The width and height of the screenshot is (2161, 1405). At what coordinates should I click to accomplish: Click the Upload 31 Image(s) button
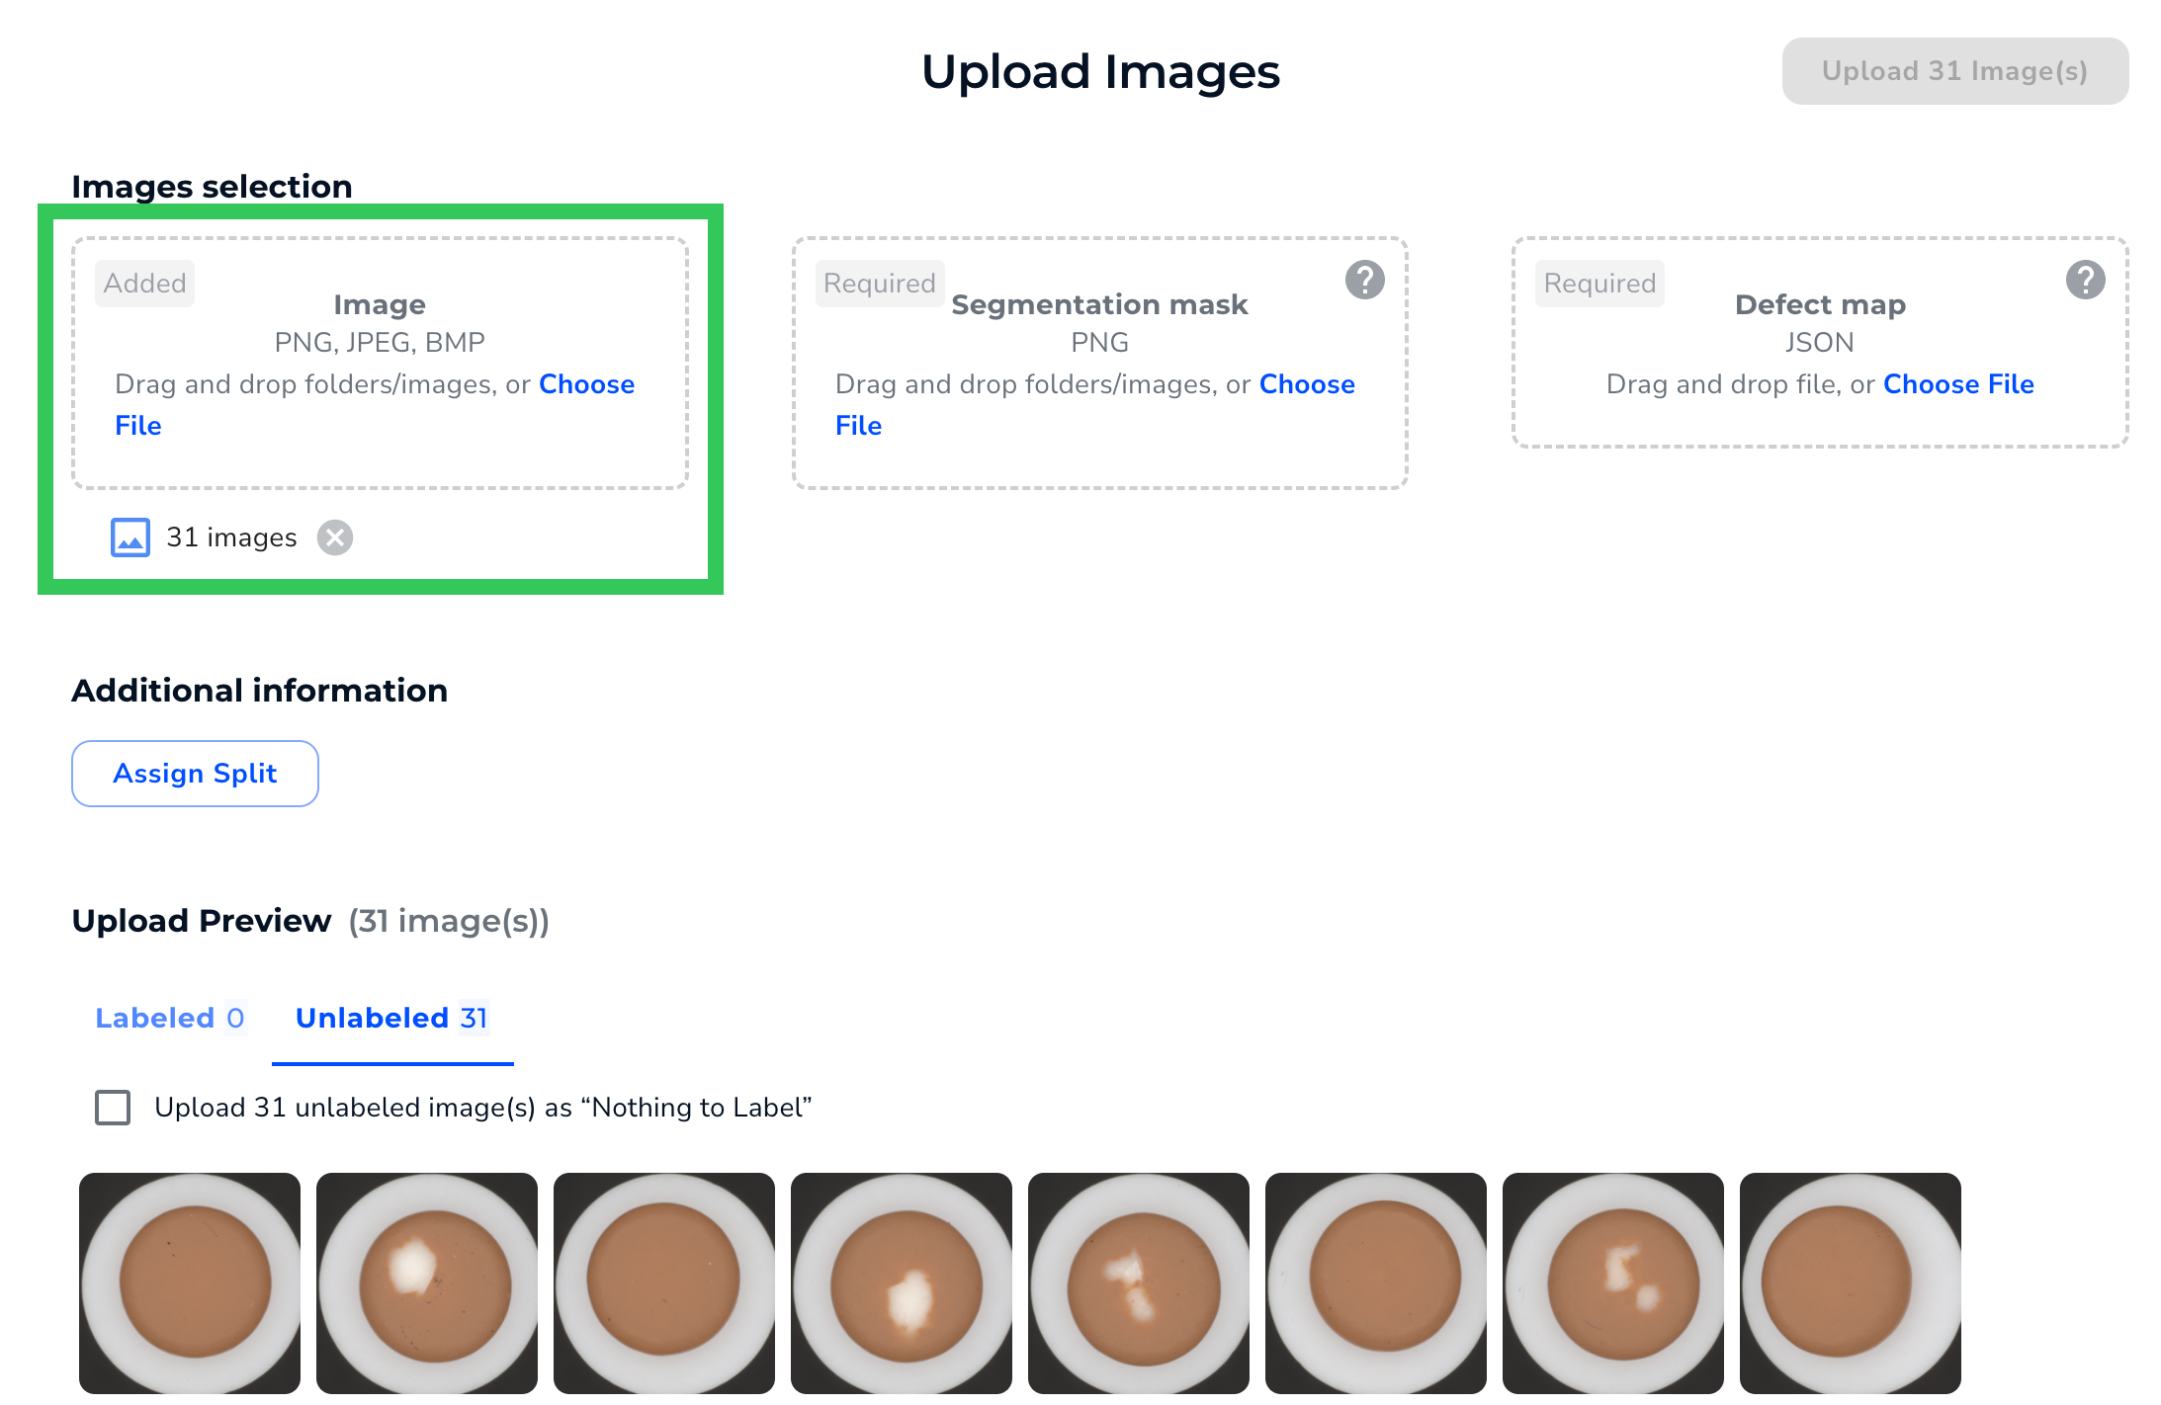point(1954,70)
